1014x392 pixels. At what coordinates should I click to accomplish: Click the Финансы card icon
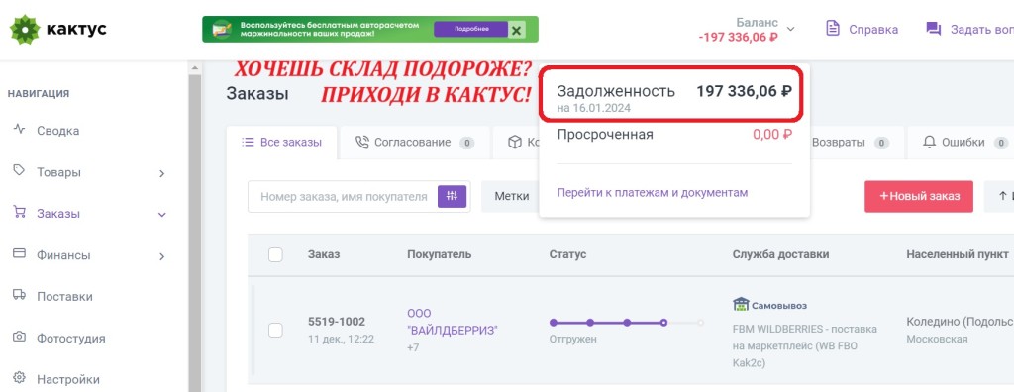point(20,253)
